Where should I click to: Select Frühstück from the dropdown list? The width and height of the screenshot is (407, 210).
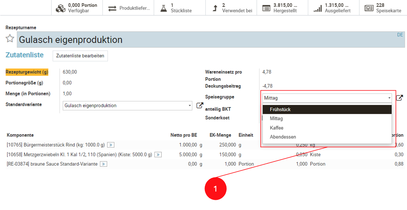point(280,110)
